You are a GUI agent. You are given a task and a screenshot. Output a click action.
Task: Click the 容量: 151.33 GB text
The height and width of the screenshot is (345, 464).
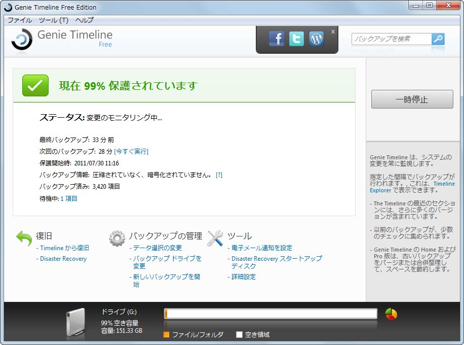point(122,331)
